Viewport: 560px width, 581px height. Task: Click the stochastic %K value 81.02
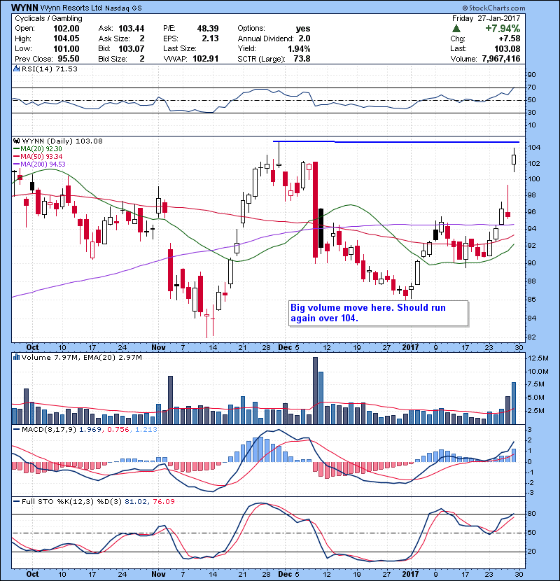(x=135, y=502)
